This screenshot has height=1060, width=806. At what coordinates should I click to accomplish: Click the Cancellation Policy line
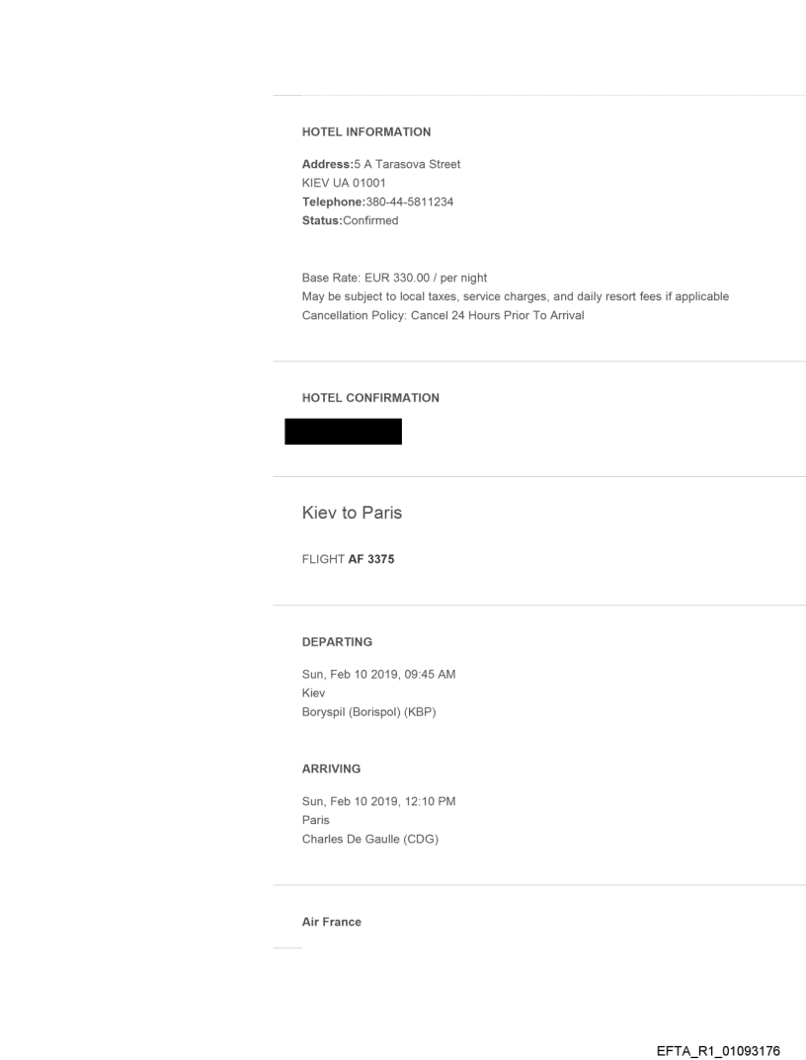(x=443, y=315)
